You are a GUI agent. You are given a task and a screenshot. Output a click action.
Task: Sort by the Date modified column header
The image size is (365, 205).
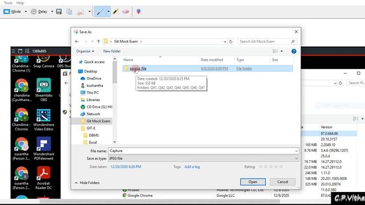pos(212,60)
